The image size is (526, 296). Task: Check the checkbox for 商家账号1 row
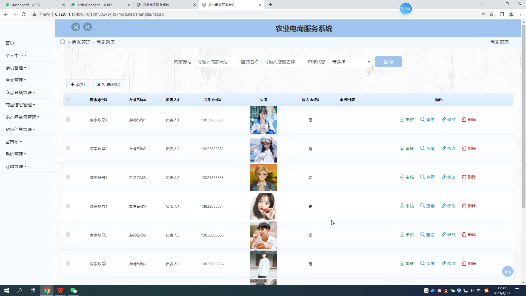tap(68, 120)
